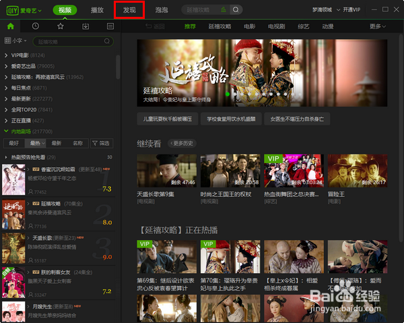The width and height of the screenshot is (404, 323).
Task: Open the 梦海领域 user dropdown
Action: 338,10
